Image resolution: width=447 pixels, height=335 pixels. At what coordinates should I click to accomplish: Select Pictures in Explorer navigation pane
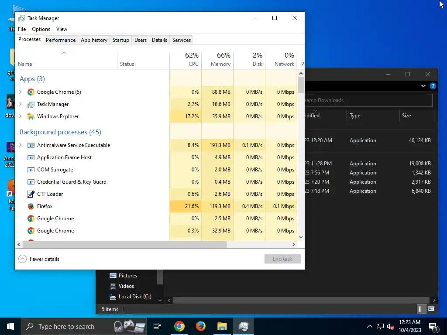click(x=128, y=276)
